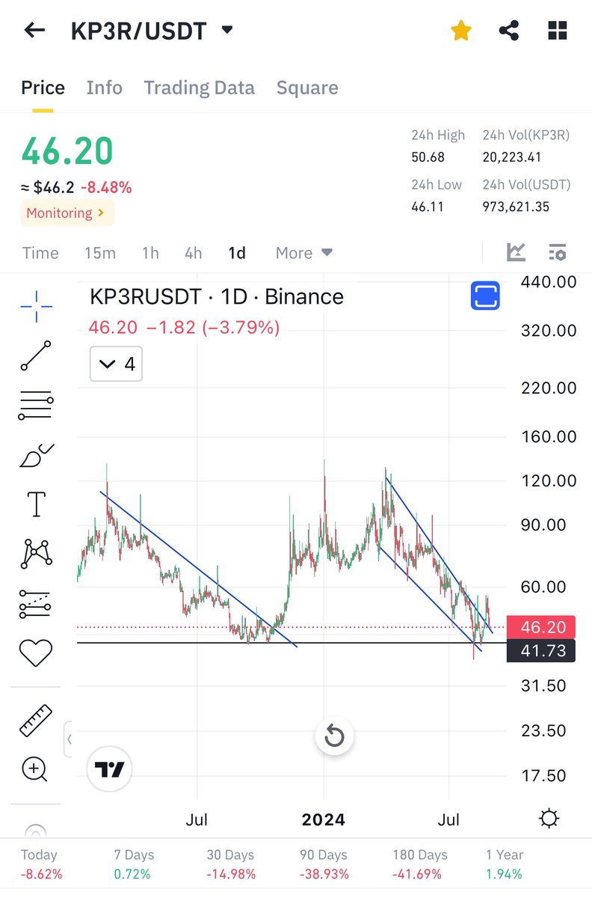Open the chart indicators icon
Viewport: 592px width, 898px height.
pyautogui.click(x=516, y=252)
